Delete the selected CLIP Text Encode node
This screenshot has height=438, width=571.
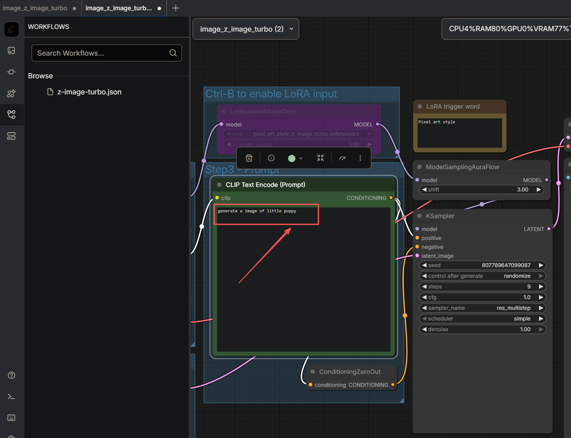(x=249, y=158)
